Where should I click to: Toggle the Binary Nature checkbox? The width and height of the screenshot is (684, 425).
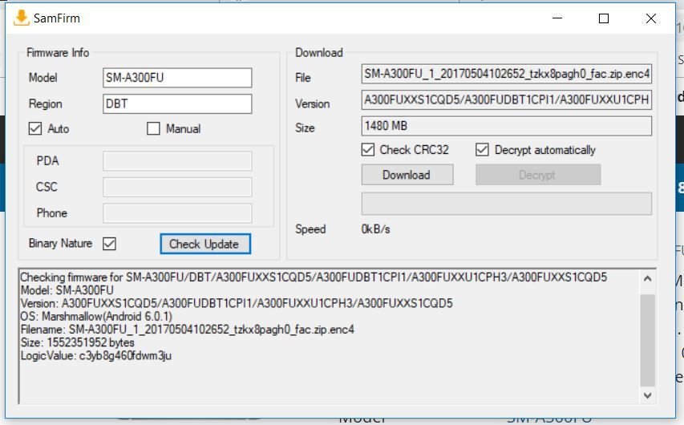tap(109, 244)
